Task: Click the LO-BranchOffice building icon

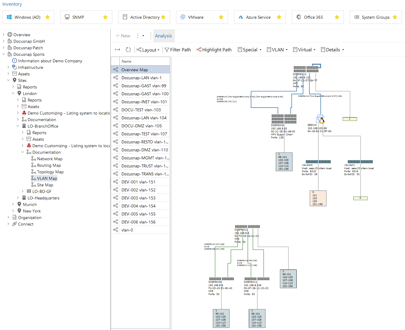Action: point(24,126)
